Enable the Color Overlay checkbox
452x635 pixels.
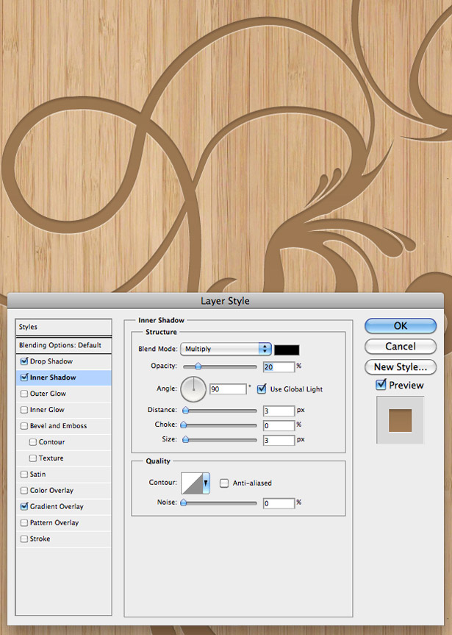coord(24,491)
